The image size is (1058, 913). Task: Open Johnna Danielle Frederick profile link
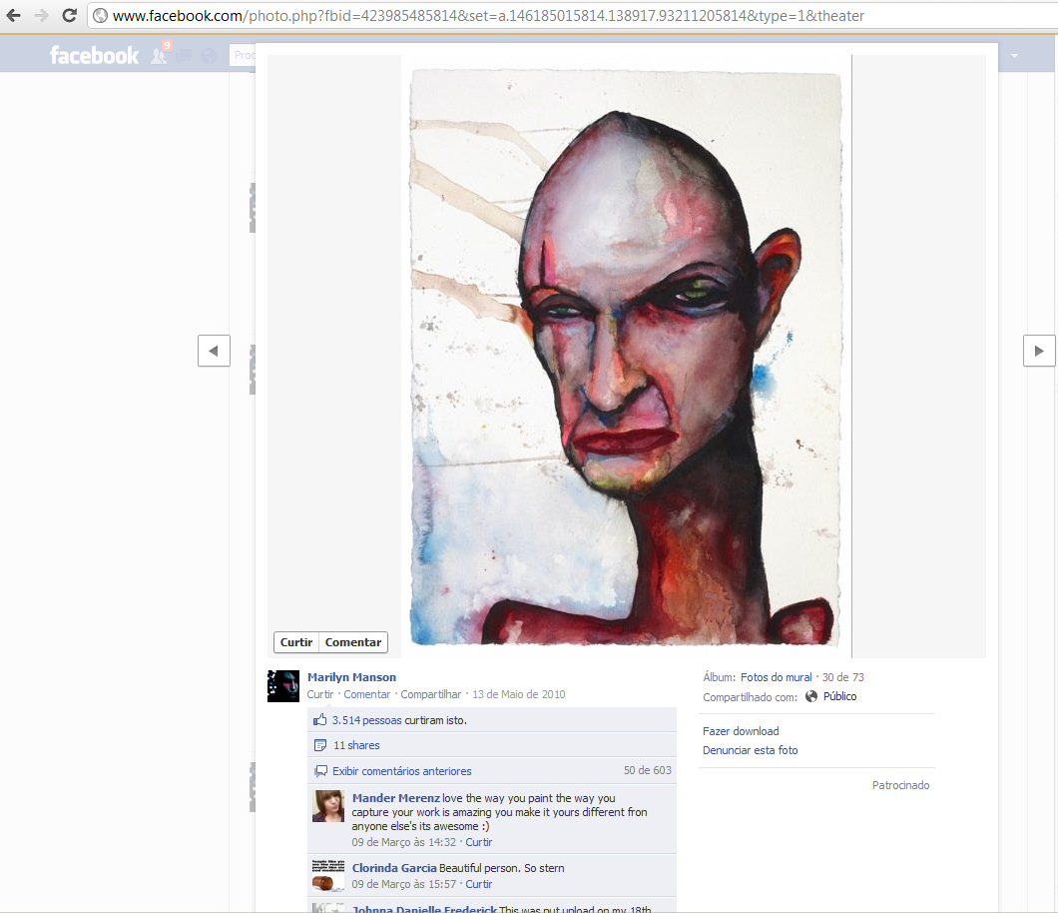[x=424, y=909]
